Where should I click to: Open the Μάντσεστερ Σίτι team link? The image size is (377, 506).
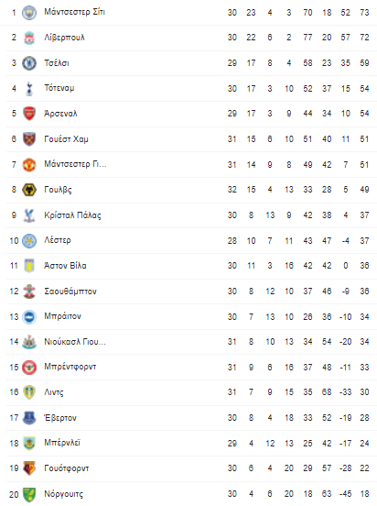pos(74,12)
